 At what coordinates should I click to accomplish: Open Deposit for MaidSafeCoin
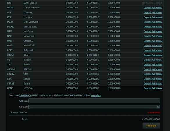[148, 22]
